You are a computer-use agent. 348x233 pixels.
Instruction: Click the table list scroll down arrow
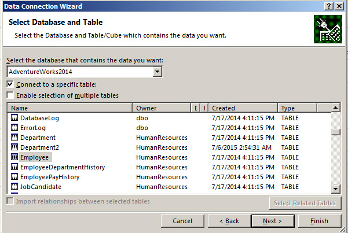coord(336,188)
